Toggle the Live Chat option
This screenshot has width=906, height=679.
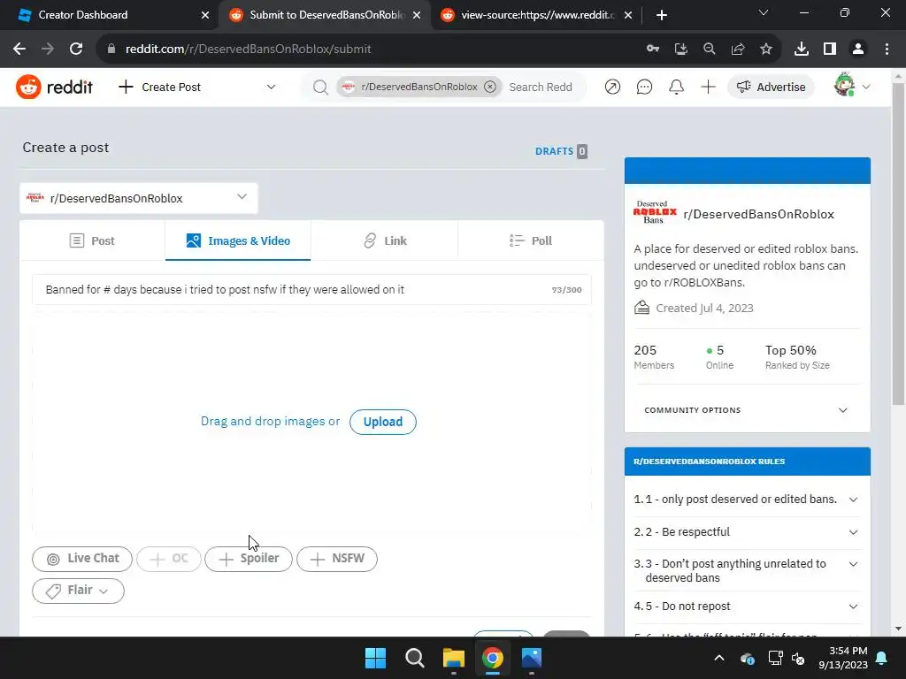click(x=82, y=559)
